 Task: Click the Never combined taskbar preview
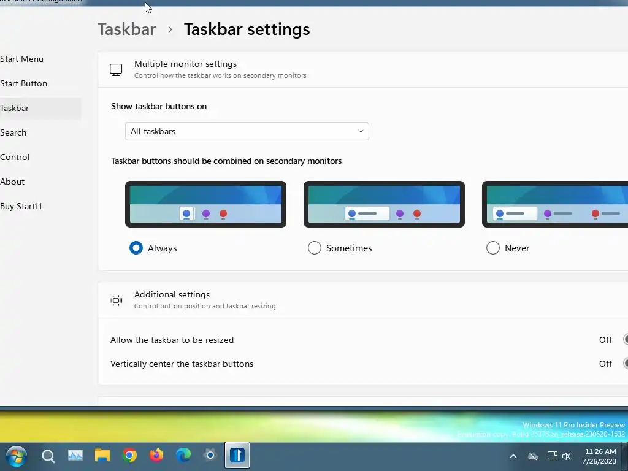coord(555,204)
